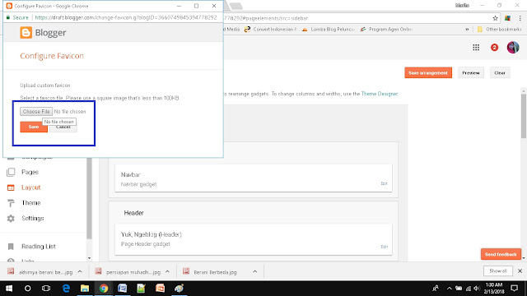Click the Header section title
Screen dimensions: 527x296
[x=133, y=213]
